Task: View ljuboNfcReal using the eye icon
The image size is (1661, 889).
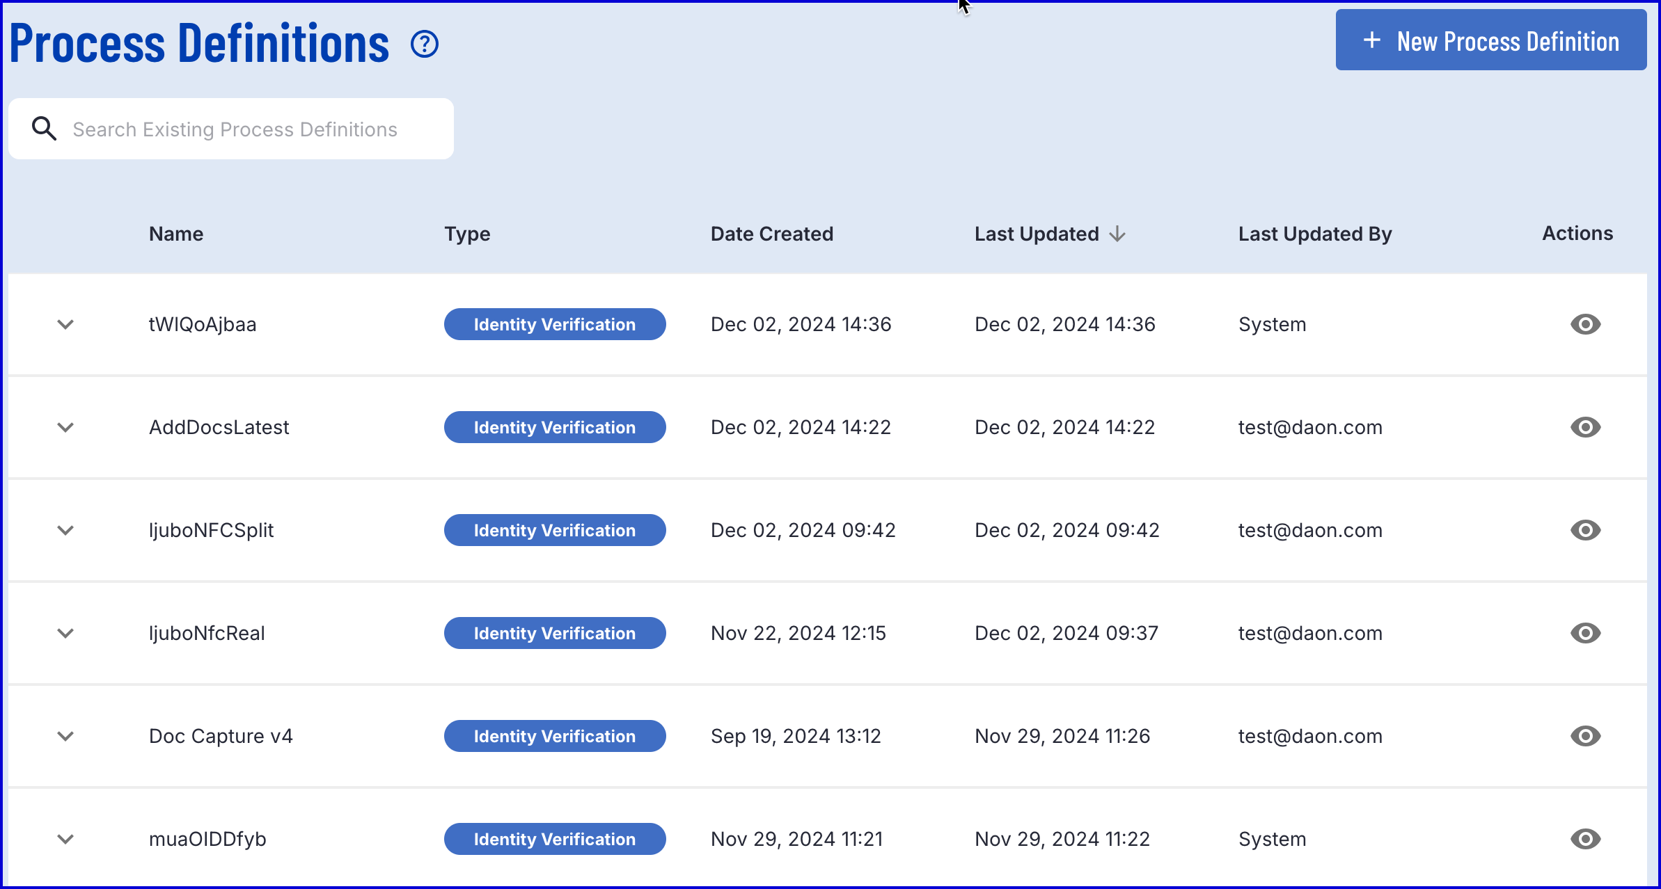Action: (1585, 633)
